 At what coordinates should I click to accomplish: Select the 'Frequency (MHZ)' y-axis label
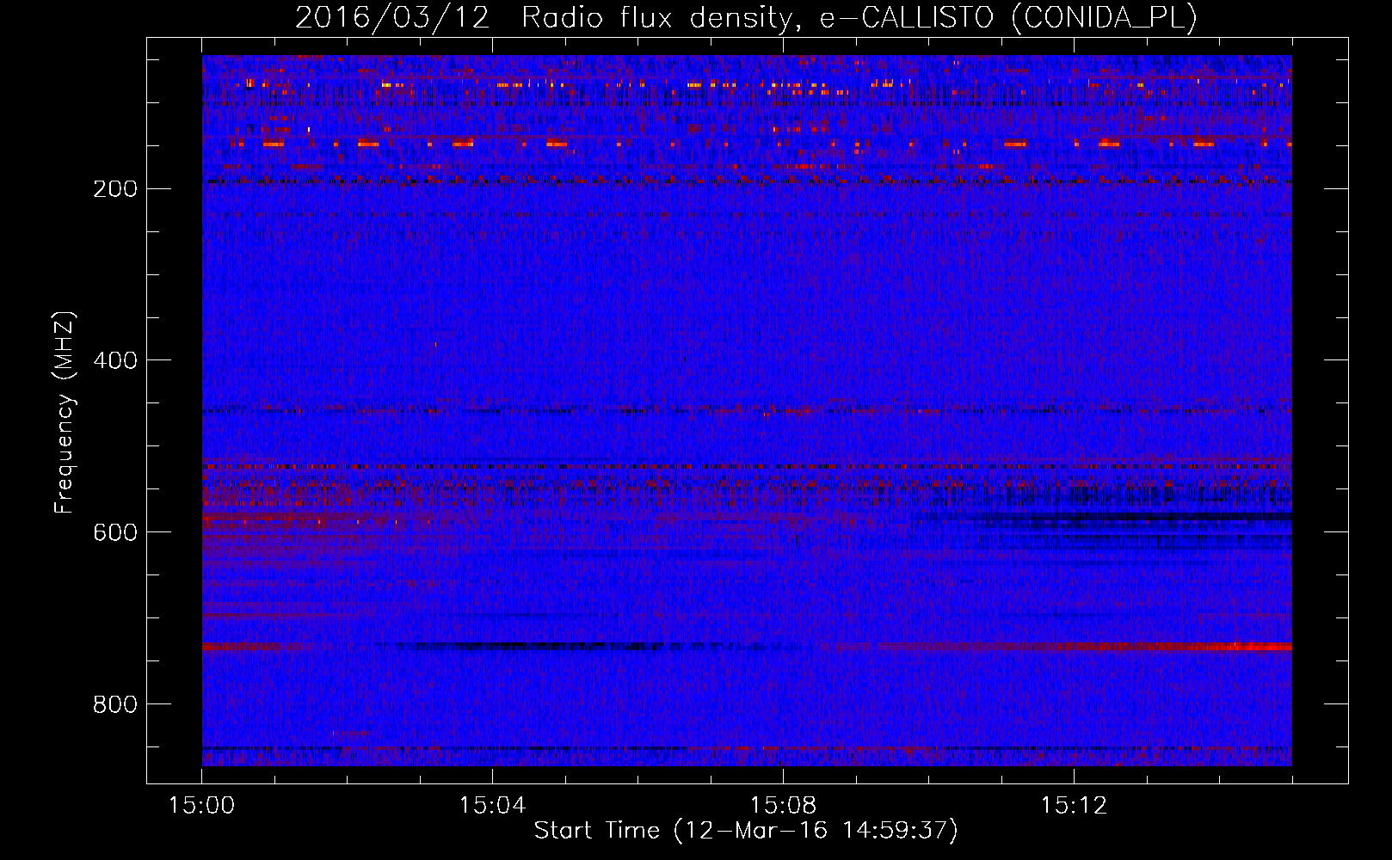(x=65, y=413)
